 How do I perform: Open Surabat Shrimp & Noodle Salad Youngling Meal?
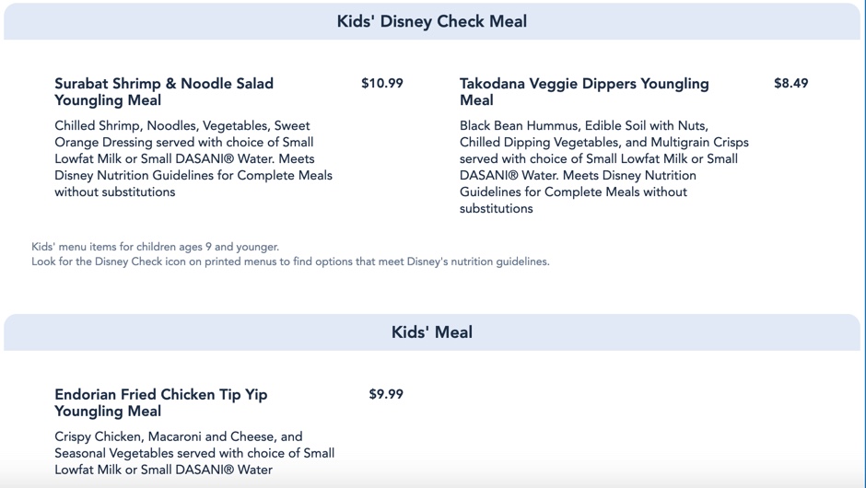coord(164,92)
